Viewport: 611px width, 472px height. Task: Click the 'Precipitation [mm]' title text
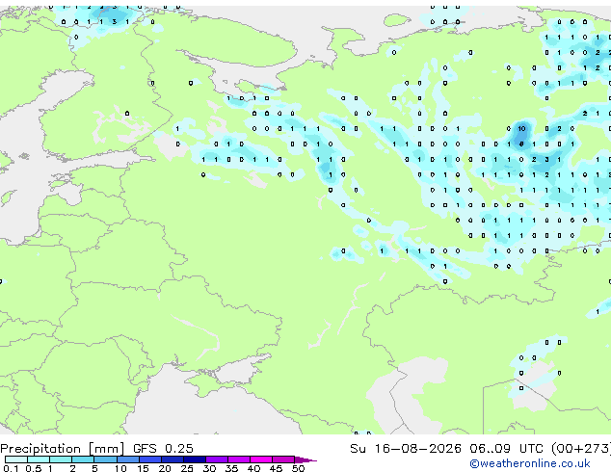point(63,449)
